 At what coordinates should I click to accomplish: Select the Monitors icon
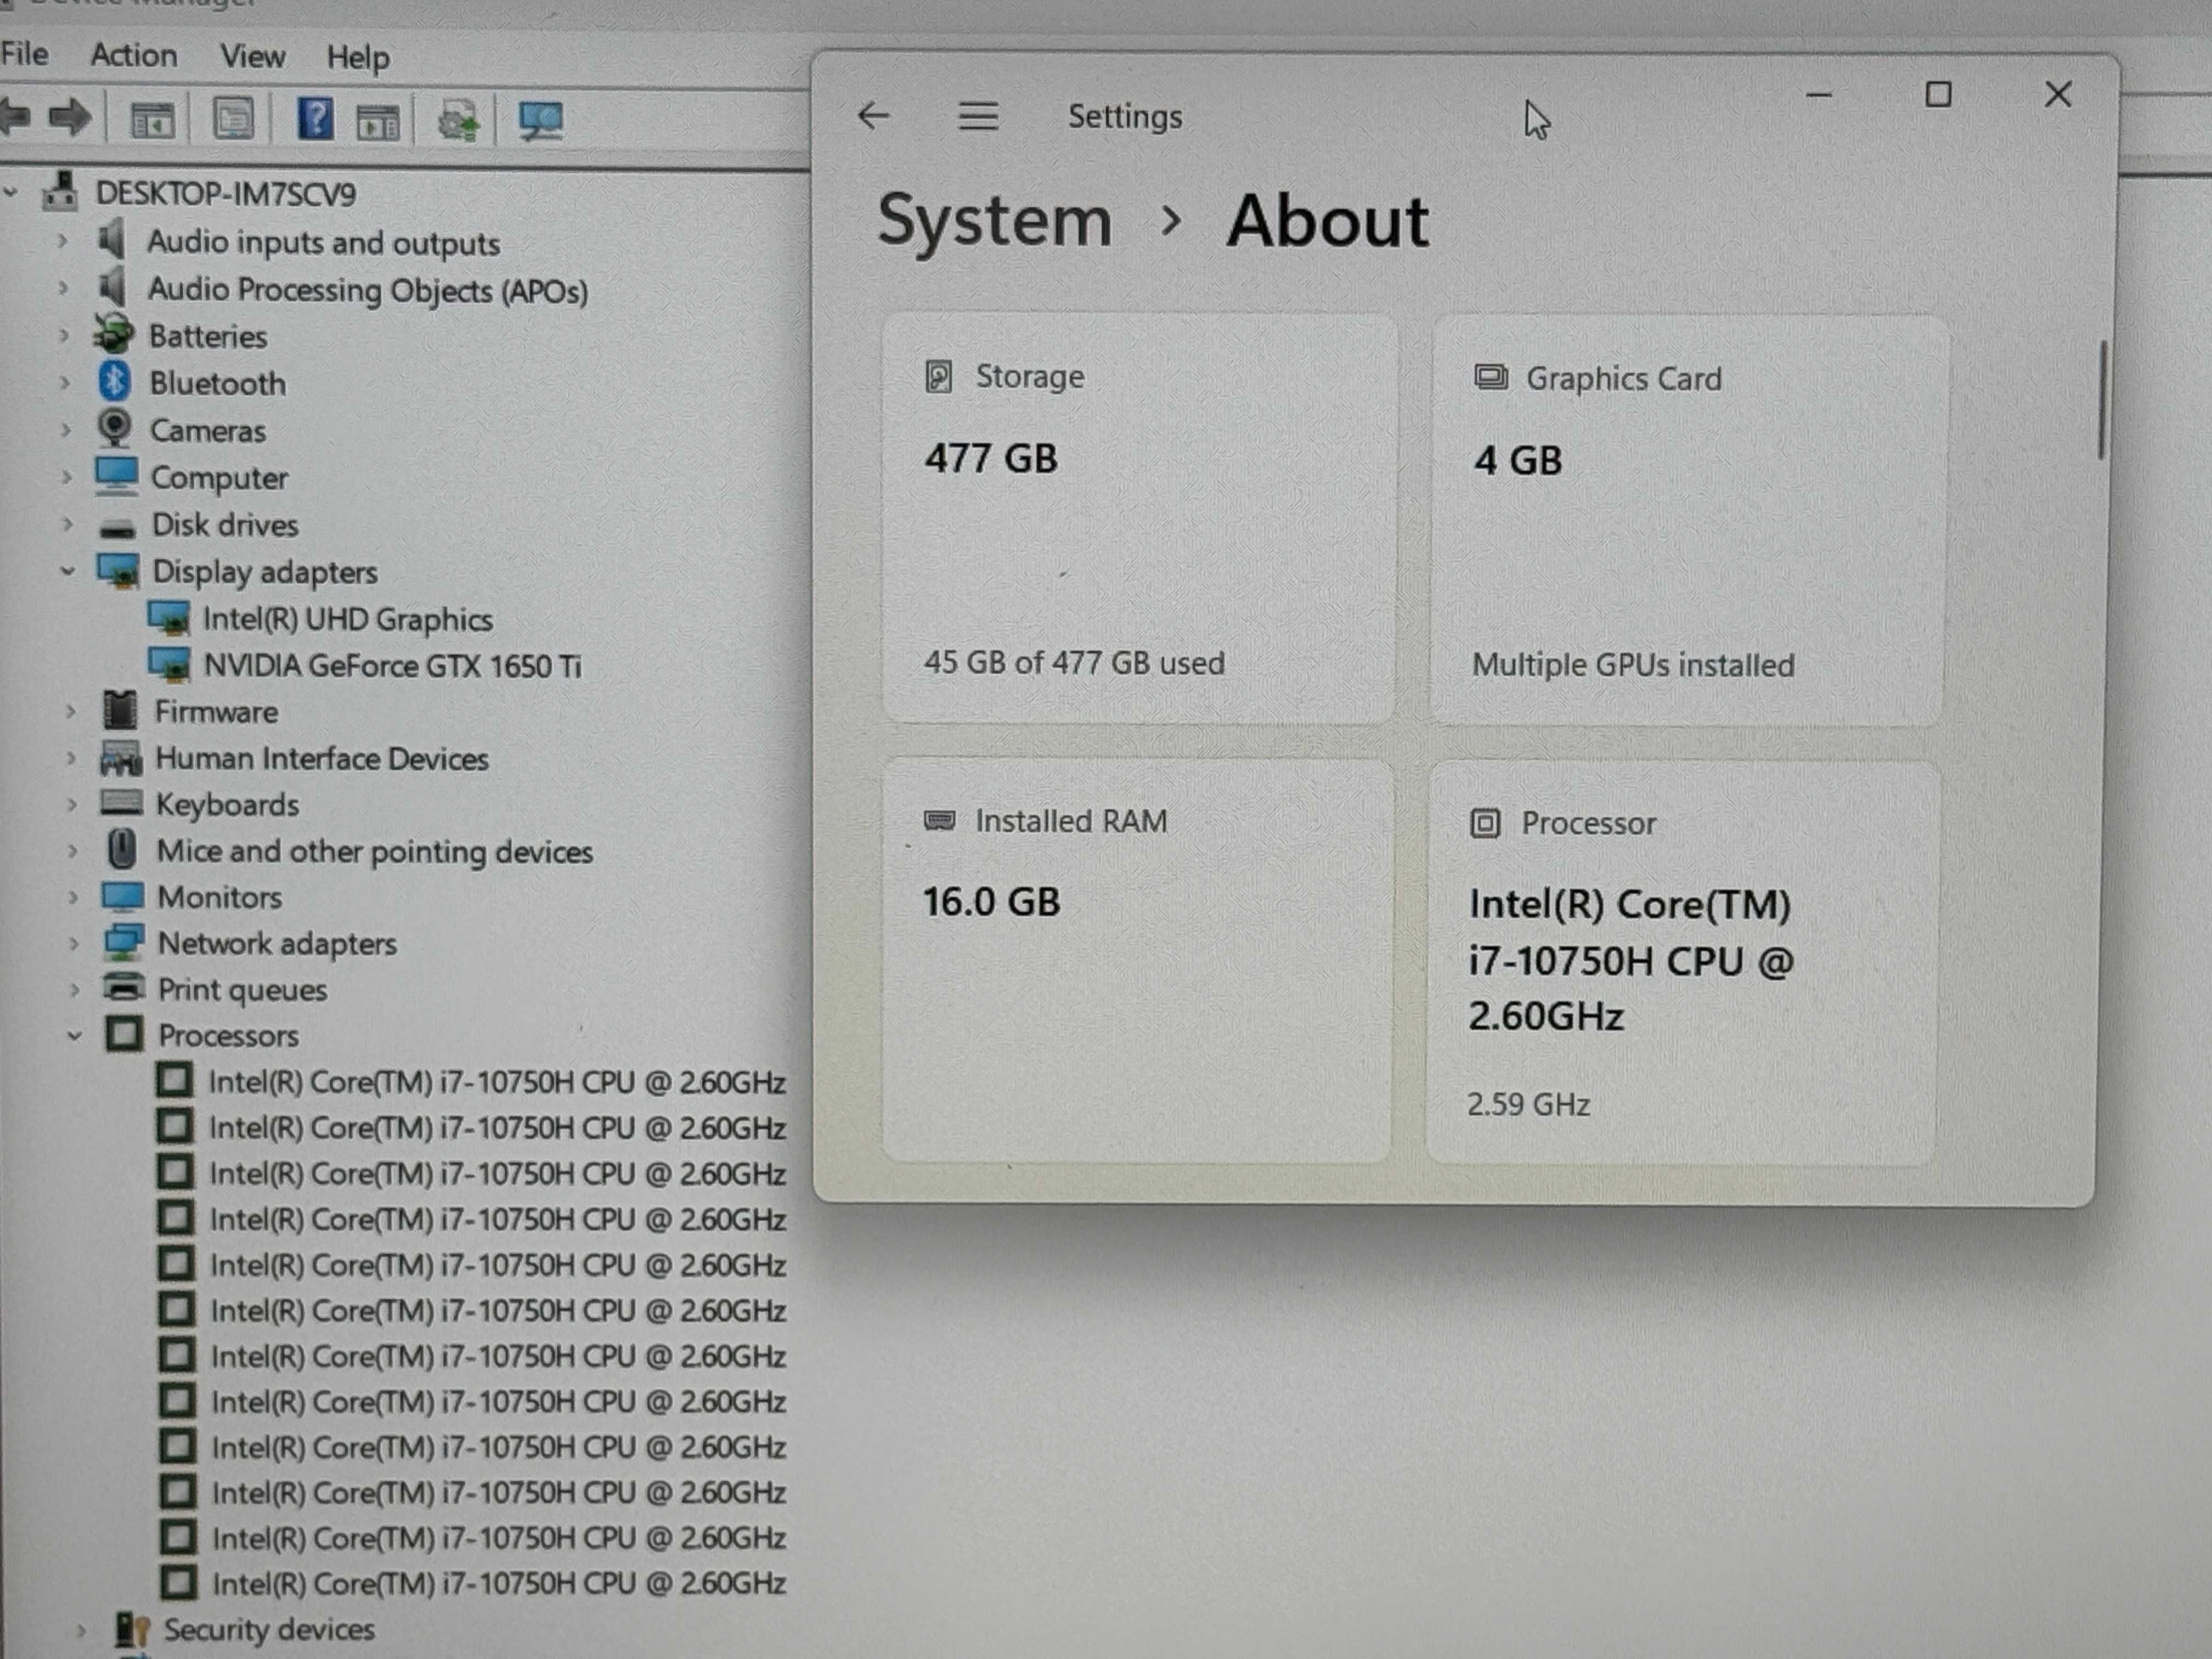[123, 897]
